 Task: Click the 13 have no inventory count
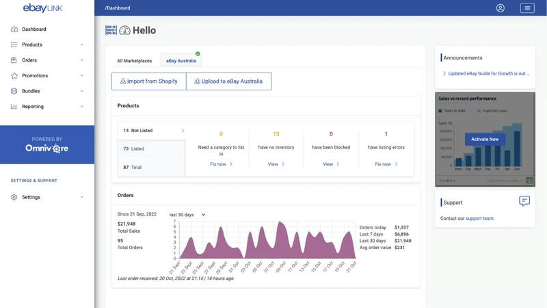(276, 134)
